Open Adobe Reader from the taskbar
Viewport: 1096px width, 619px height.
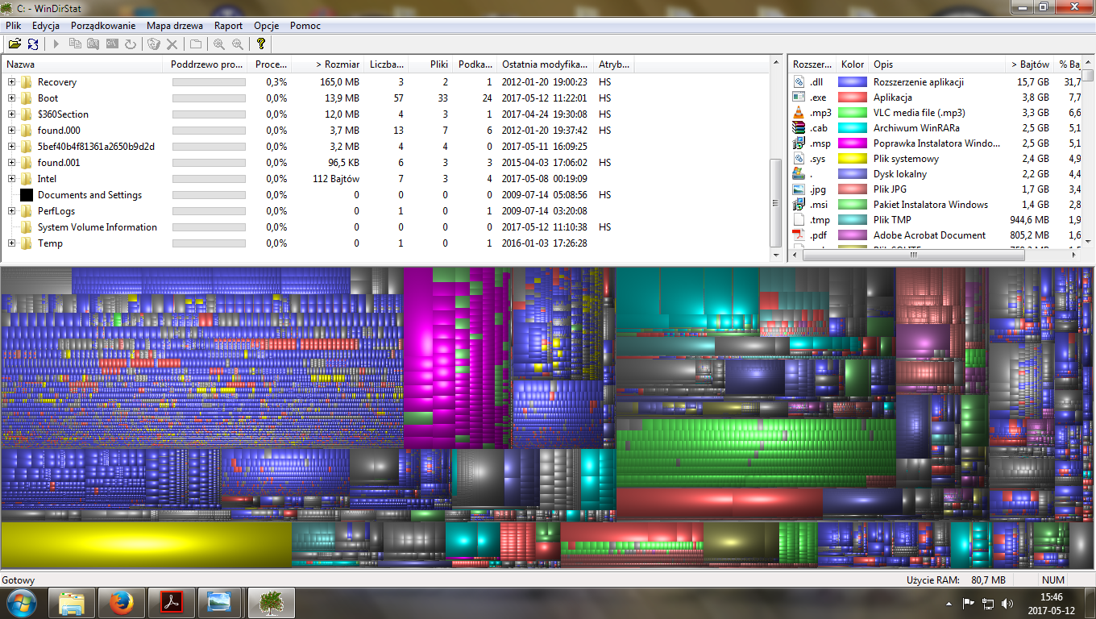171,602
